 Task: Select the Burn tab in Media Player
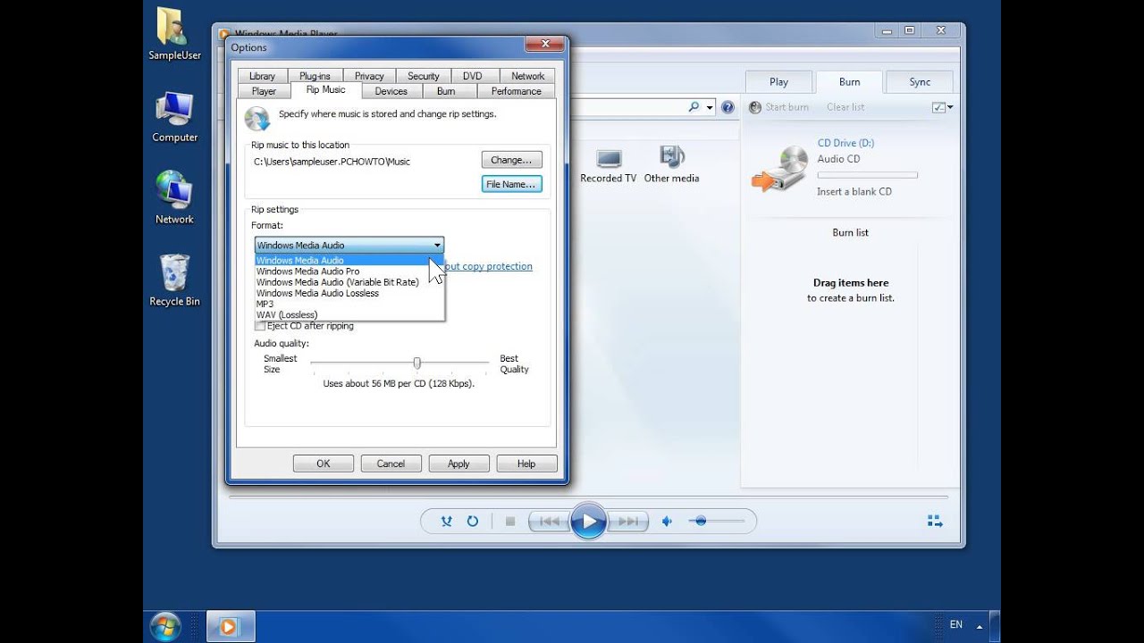[x=849, y=82]
